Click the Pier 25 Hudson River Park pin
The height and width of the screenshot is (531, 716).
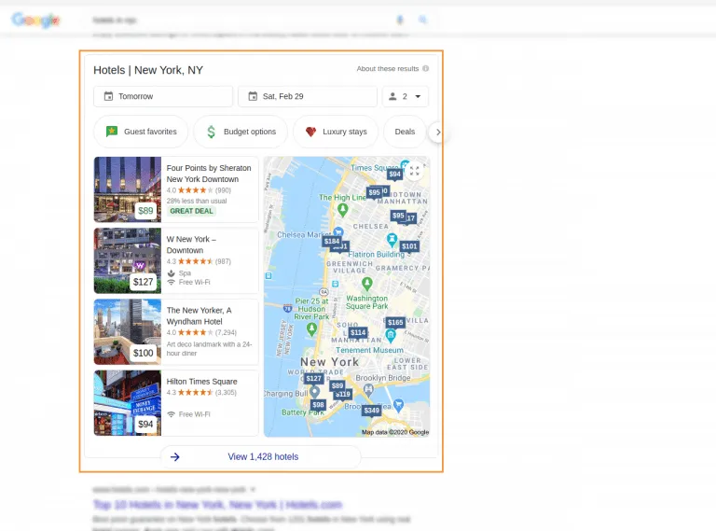click(311, 329)
